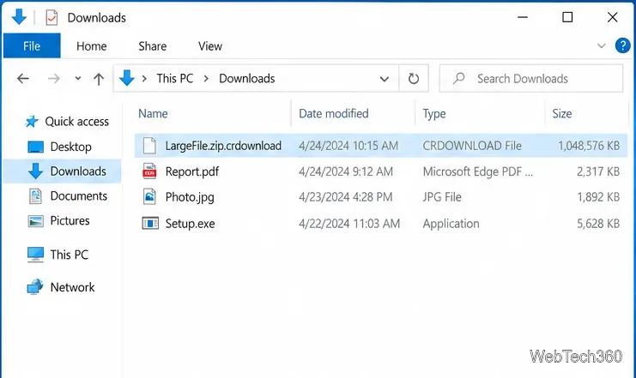Open the File ribbon tab
The image size is (636, 378).
[32, 45]
